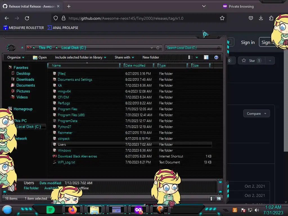This screenshot has width=288, height=216.
Task: Open tracking protection shield icon
Action: (x=56, y=18)
